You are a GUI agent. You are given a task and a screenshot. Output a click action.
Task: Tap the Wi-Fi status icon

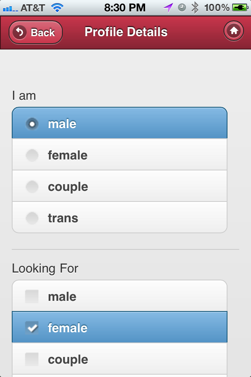[x=57, y=7]
